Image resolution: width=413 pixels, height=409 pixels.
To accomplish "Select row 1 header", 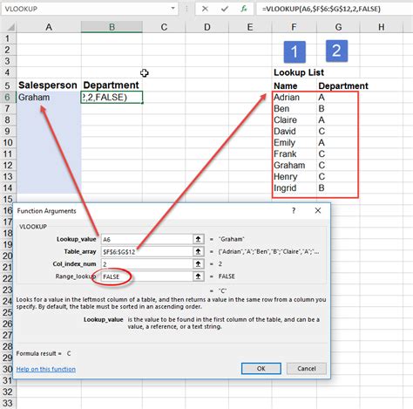I will click(x=8, y=38).
